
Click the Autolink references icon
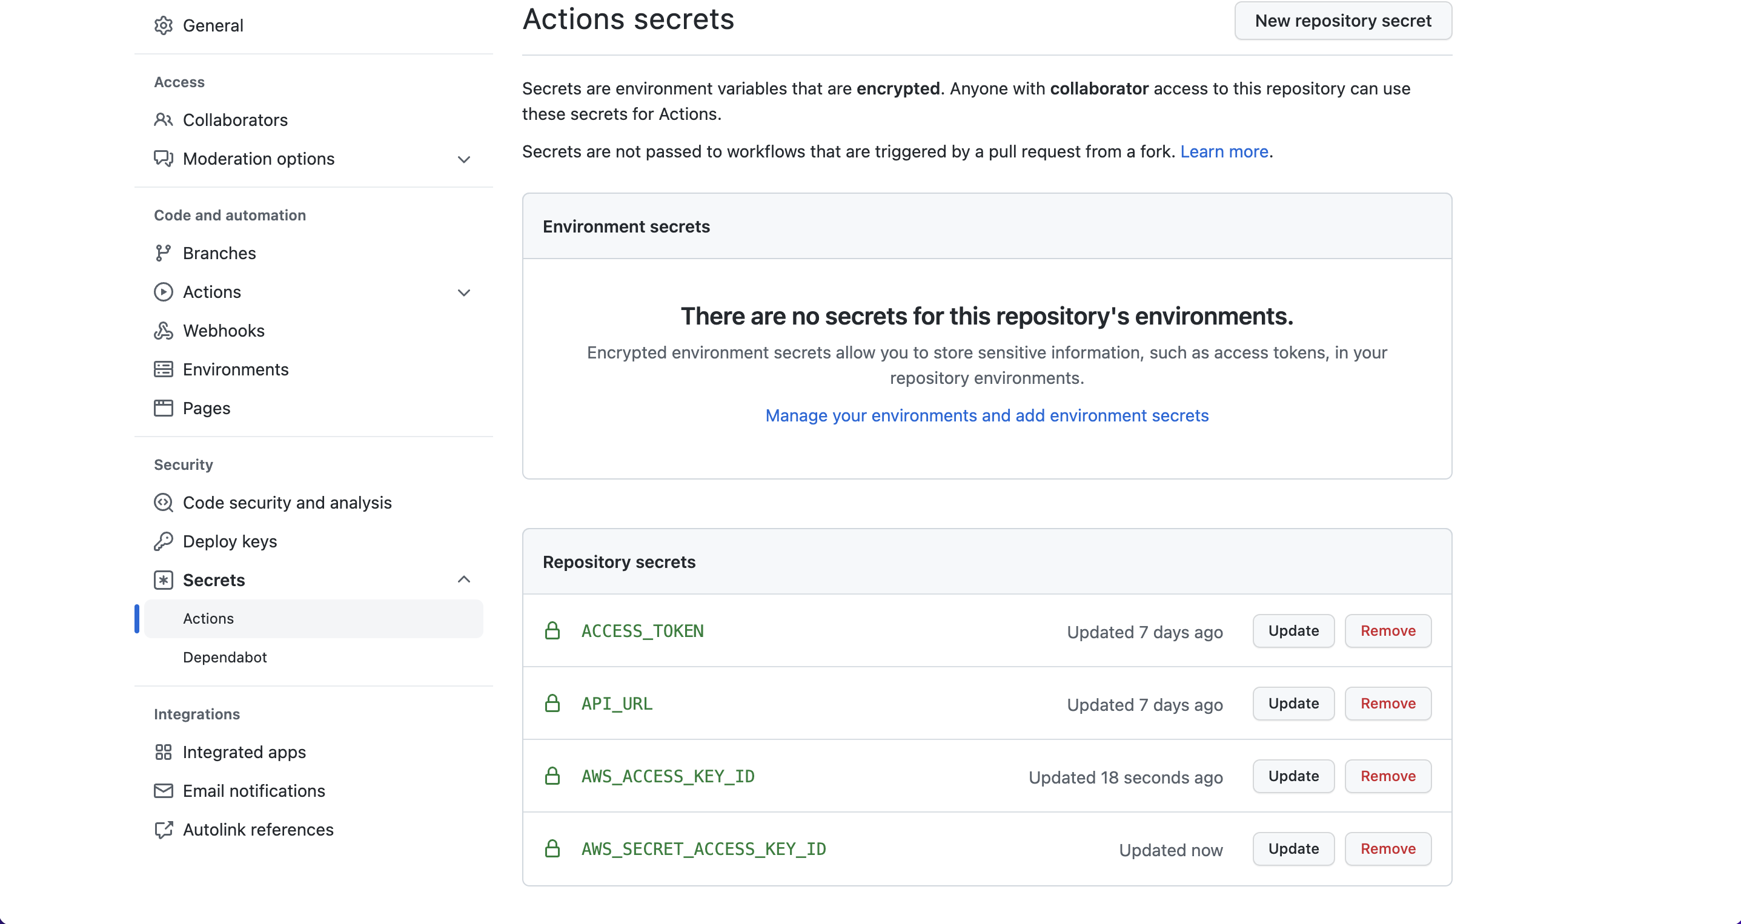[x=163, y=830]
